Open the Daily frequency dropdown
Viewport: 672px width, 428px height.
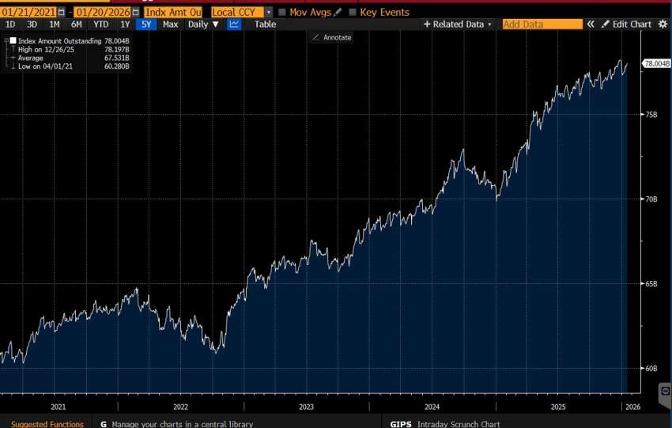[204, 25]
